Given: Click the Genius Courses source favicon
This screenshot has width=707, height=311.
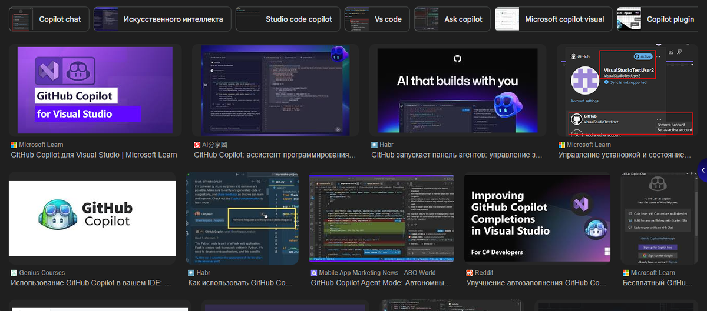Looking at the screenshot, I should coord(14,273).
